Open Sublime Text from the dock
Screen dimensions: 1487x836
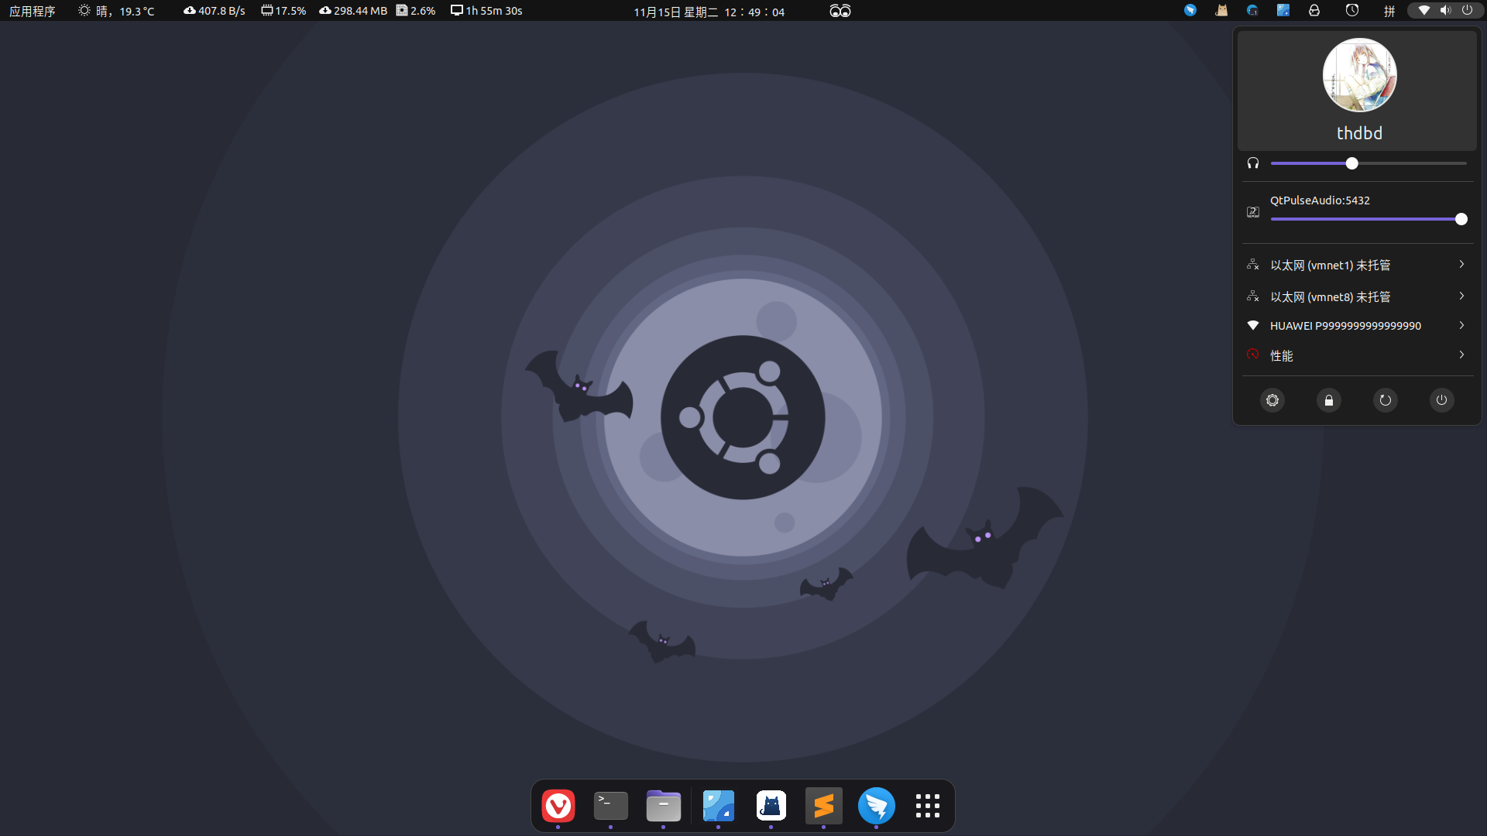pyautogui.click(x=823, y=806)
